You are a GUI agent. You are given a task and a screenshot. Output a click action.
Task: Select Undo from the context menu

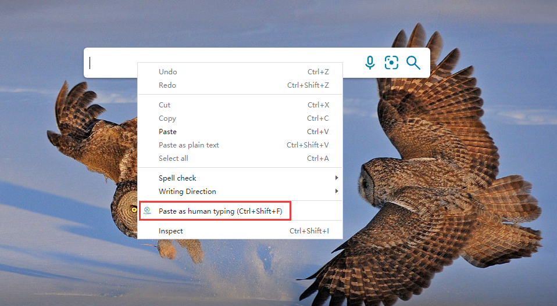(240, 71)
